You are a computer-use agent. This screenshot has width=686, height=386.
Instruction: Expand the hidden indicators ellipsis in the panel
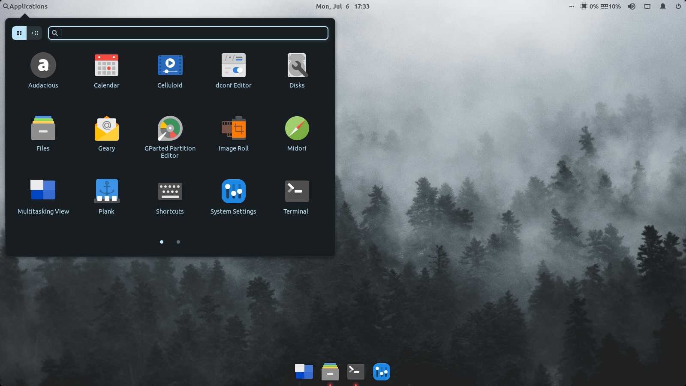pos(572,6)
